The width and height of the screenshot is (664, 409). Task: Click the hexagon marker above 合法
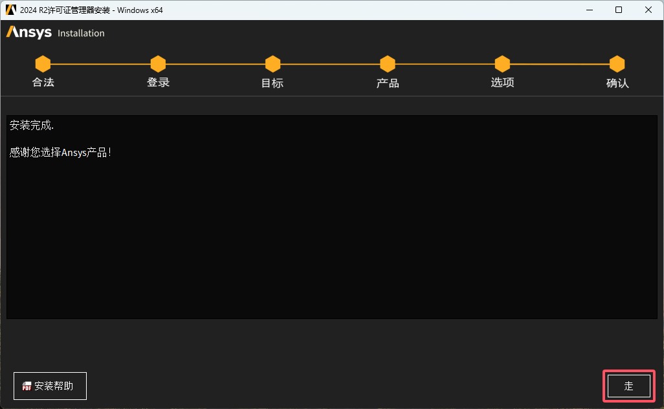[43, 64]
